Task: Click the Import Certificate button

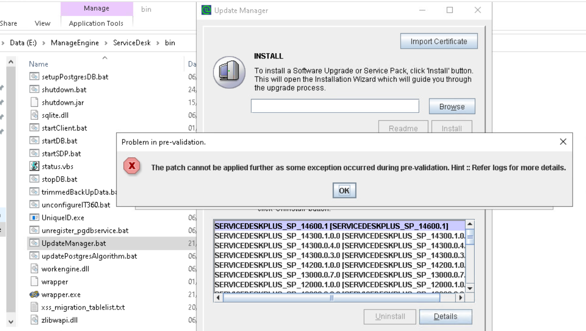Action: click(439, 41)
